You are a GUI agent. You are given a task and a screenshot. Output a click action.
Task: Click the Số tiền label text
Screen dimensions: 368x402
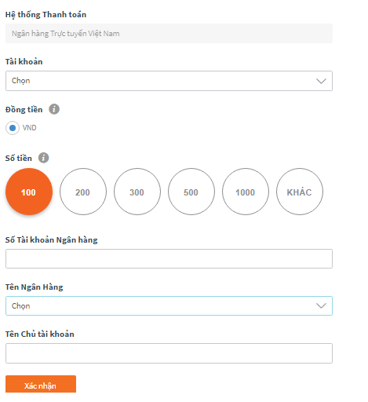point(19,158)
